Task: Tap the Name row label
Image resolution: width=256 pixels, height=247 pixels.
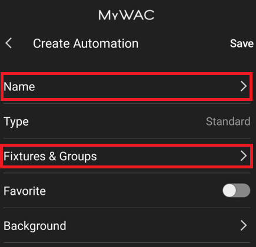Action: pyautogui.click(x=19, y=87)
